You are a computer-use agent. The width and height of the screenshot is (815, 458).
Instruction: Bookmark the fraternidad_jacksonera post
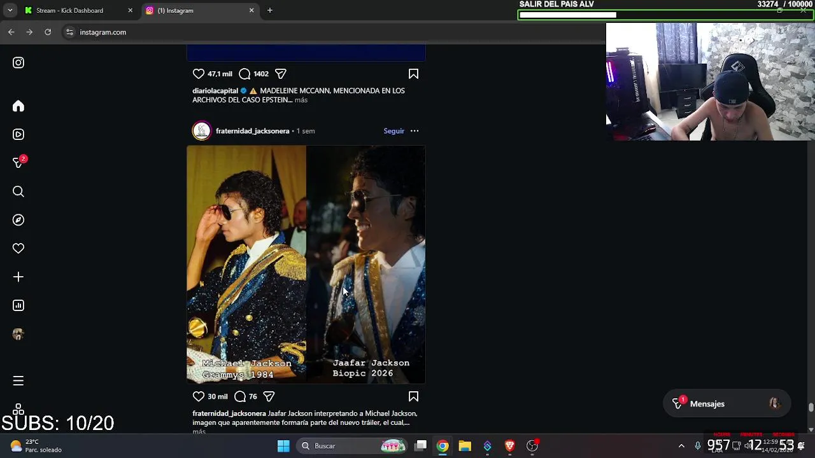(413, 396)
